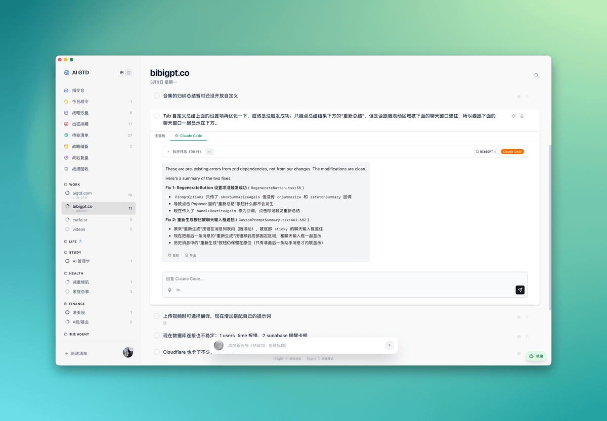Mark the Tab 自定义总结 task complete
The image size is (607, 421).
click(x=157, y=116)
